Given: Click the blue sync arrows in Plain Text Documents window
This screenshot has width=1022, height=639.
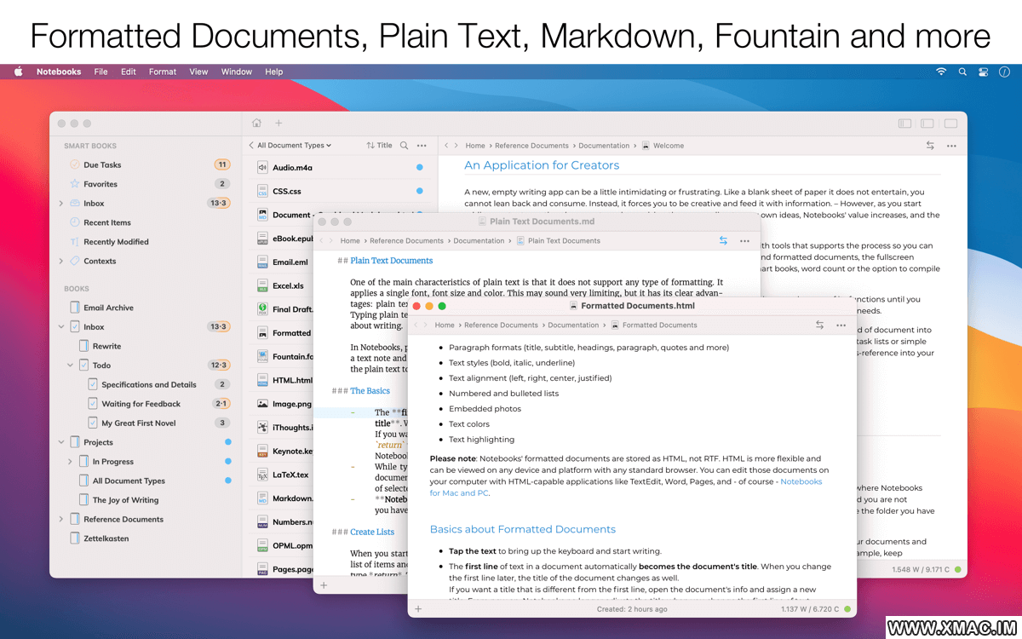Looking at the screenshot, I should coord(723,241).
